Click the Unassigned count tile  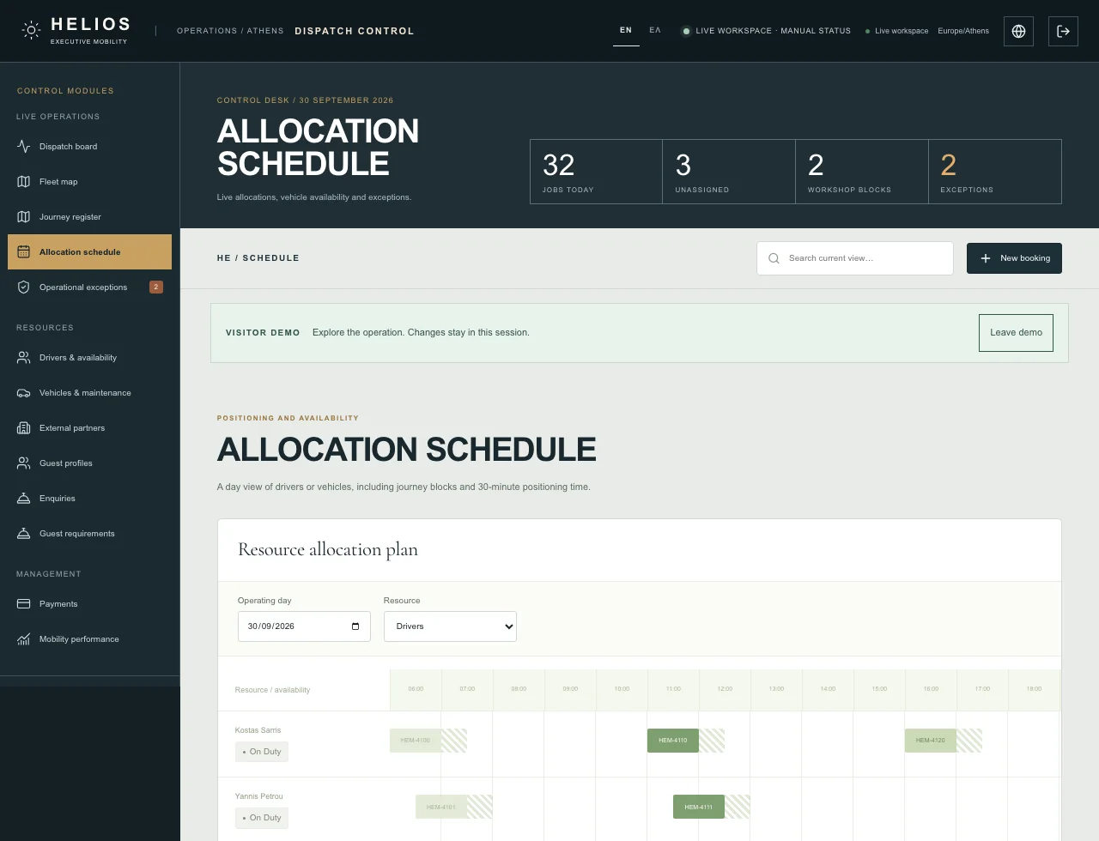pyautogui.click(x=729, y=172)
